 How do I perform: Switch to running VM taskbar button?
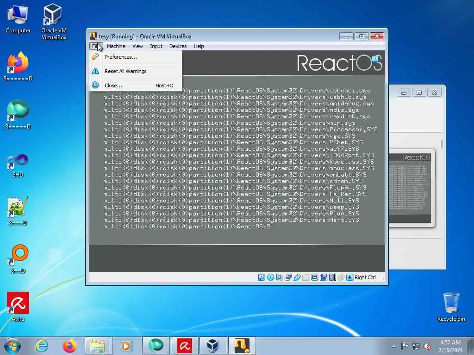click(x=242, y=346)
